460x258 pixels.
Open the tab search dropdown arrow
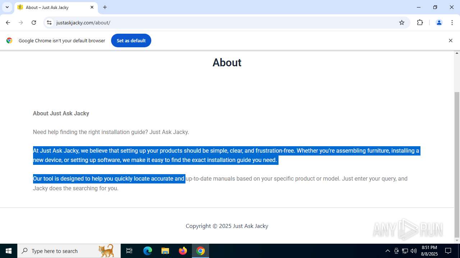coord(7,7)
